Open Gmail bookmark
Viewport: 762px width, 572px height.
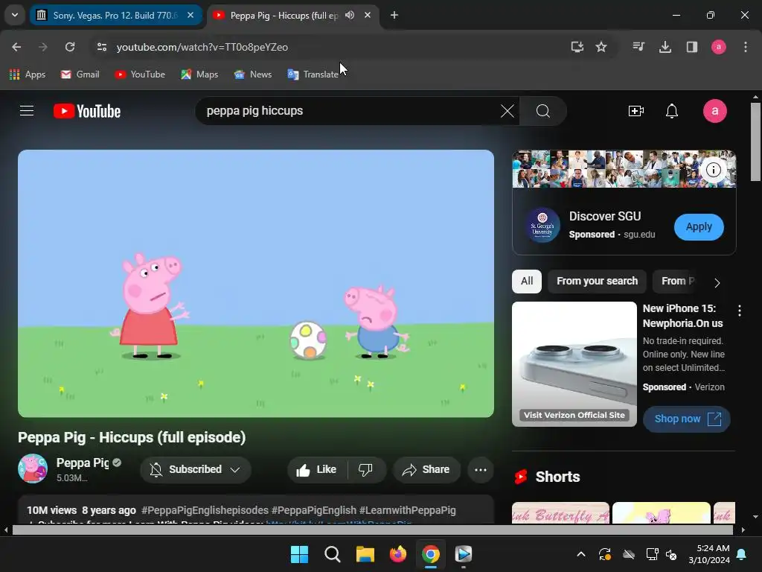[x=80, y=74]
